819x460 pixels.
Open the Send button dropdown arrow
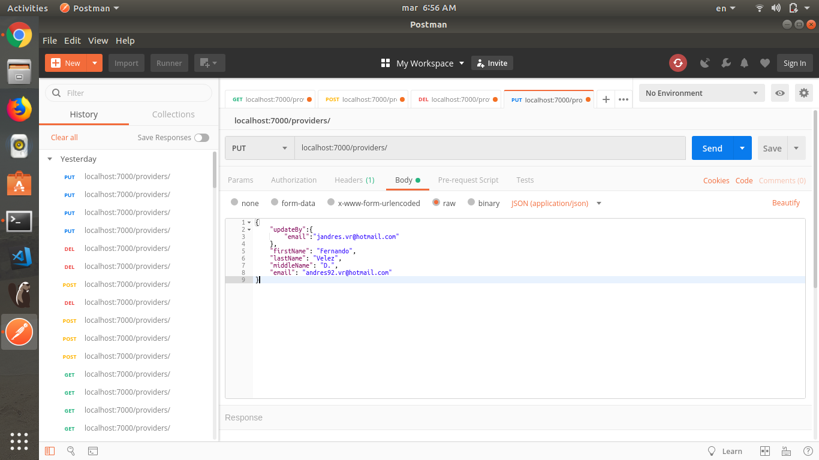point(742,148)
